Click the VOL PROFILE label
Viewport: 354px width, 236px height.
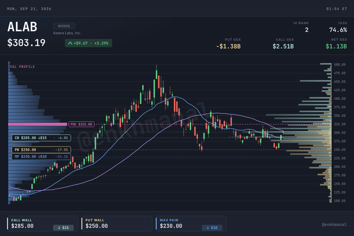coord(22,67)
